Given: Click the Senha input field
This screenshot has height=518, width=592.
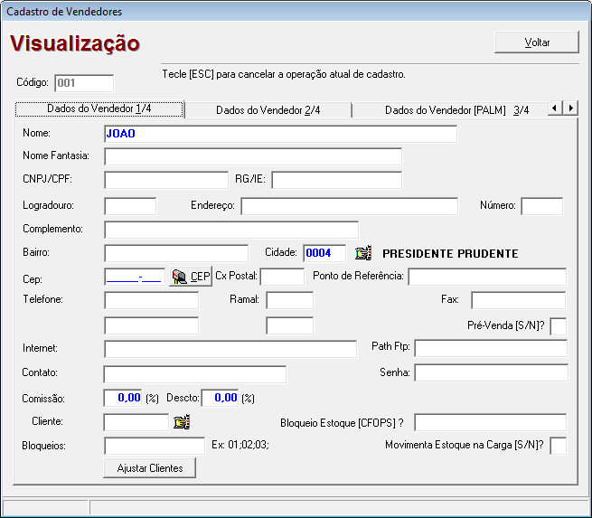Looking at the screenshot, I should pyautogui.click(x=491, y=372).
